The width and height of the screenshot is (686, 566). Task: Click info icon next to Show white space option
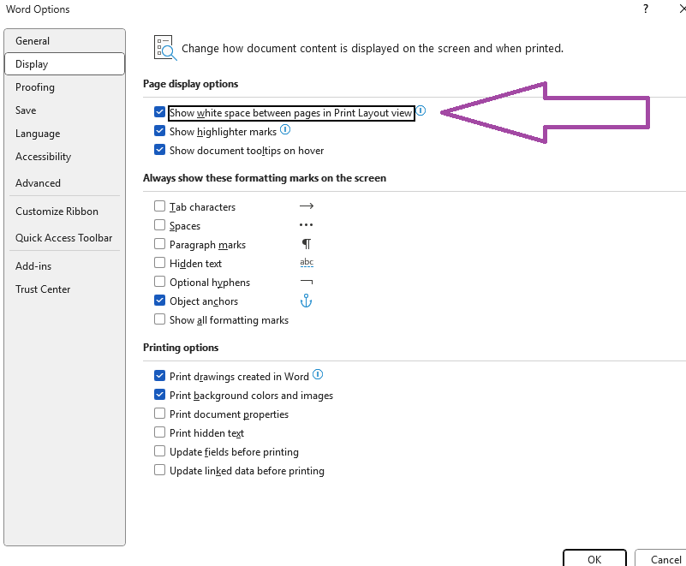421,111
